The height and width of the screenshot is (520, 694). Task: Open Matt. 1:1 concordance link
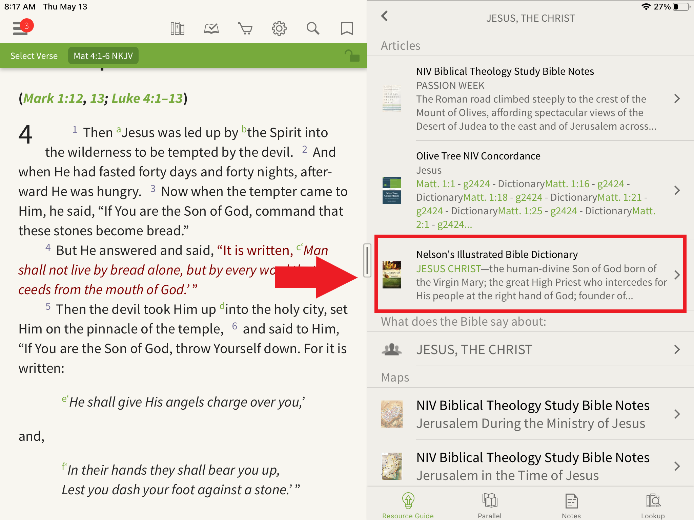click(x=435, y=184)
